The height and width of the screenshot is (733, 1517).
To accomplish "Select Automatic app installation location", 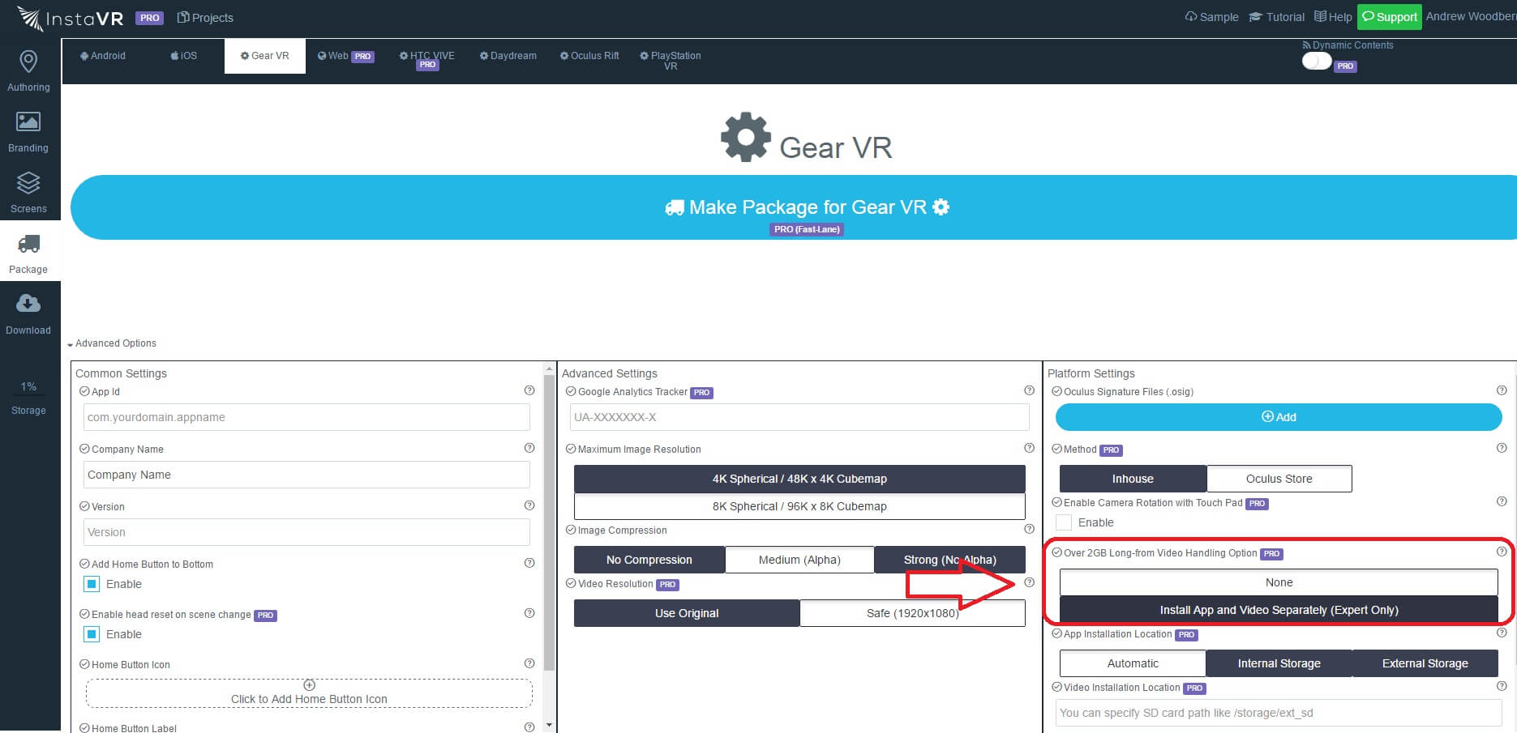I will pyautogui.click(x=1133, y=663).
